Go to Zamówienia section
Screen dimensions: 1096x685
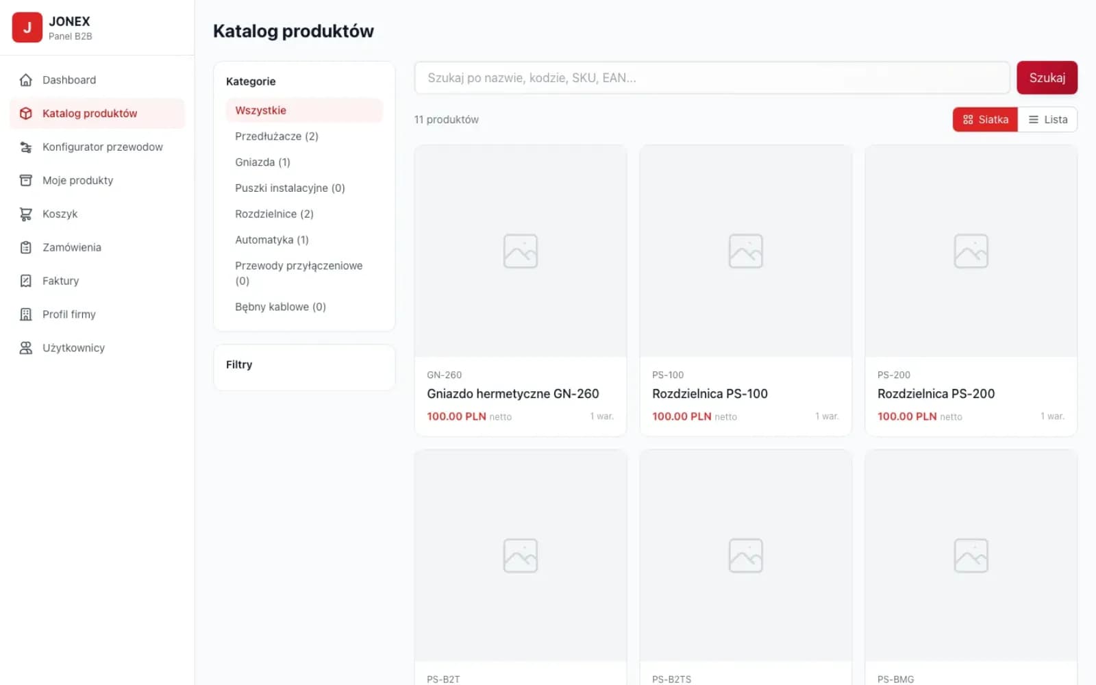click(x=97, y=248)
